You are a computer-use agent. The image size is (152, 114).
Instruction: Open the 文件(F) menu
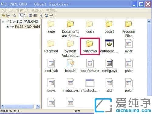coord(7,10)
